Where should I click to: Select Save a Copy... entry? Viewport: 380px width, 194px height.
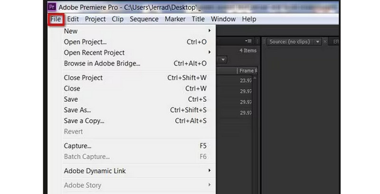coord(139,121)
